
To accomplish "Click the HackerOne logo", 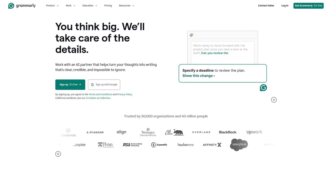I will coord(185,144).
